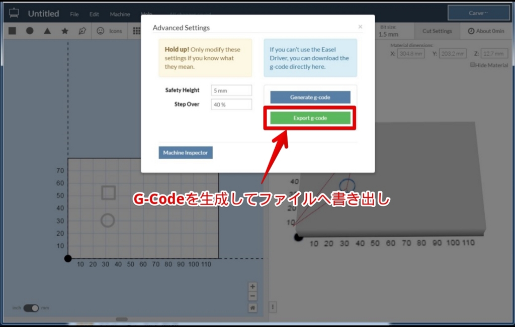This screenshot has height=327, width=515.
Task: Click the Bit size 1.5 mm setting
Action: 389,31
